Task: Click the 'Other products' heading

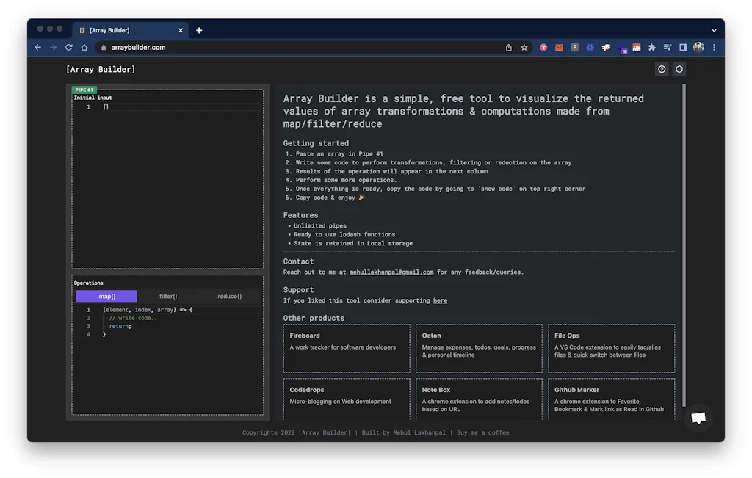Action: tap(314, 319)
